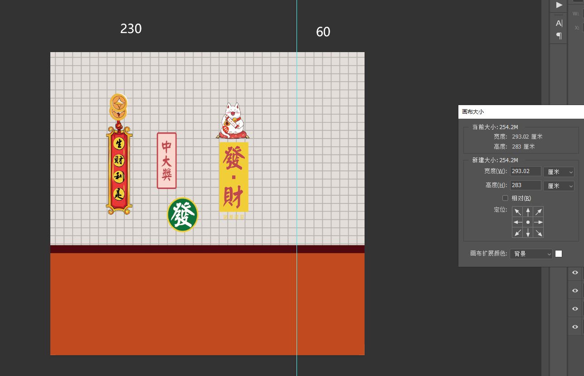584x376 pixels.
Task: Open the 画布扩展颜色 背景 dropdown
Action: [531, 254]
